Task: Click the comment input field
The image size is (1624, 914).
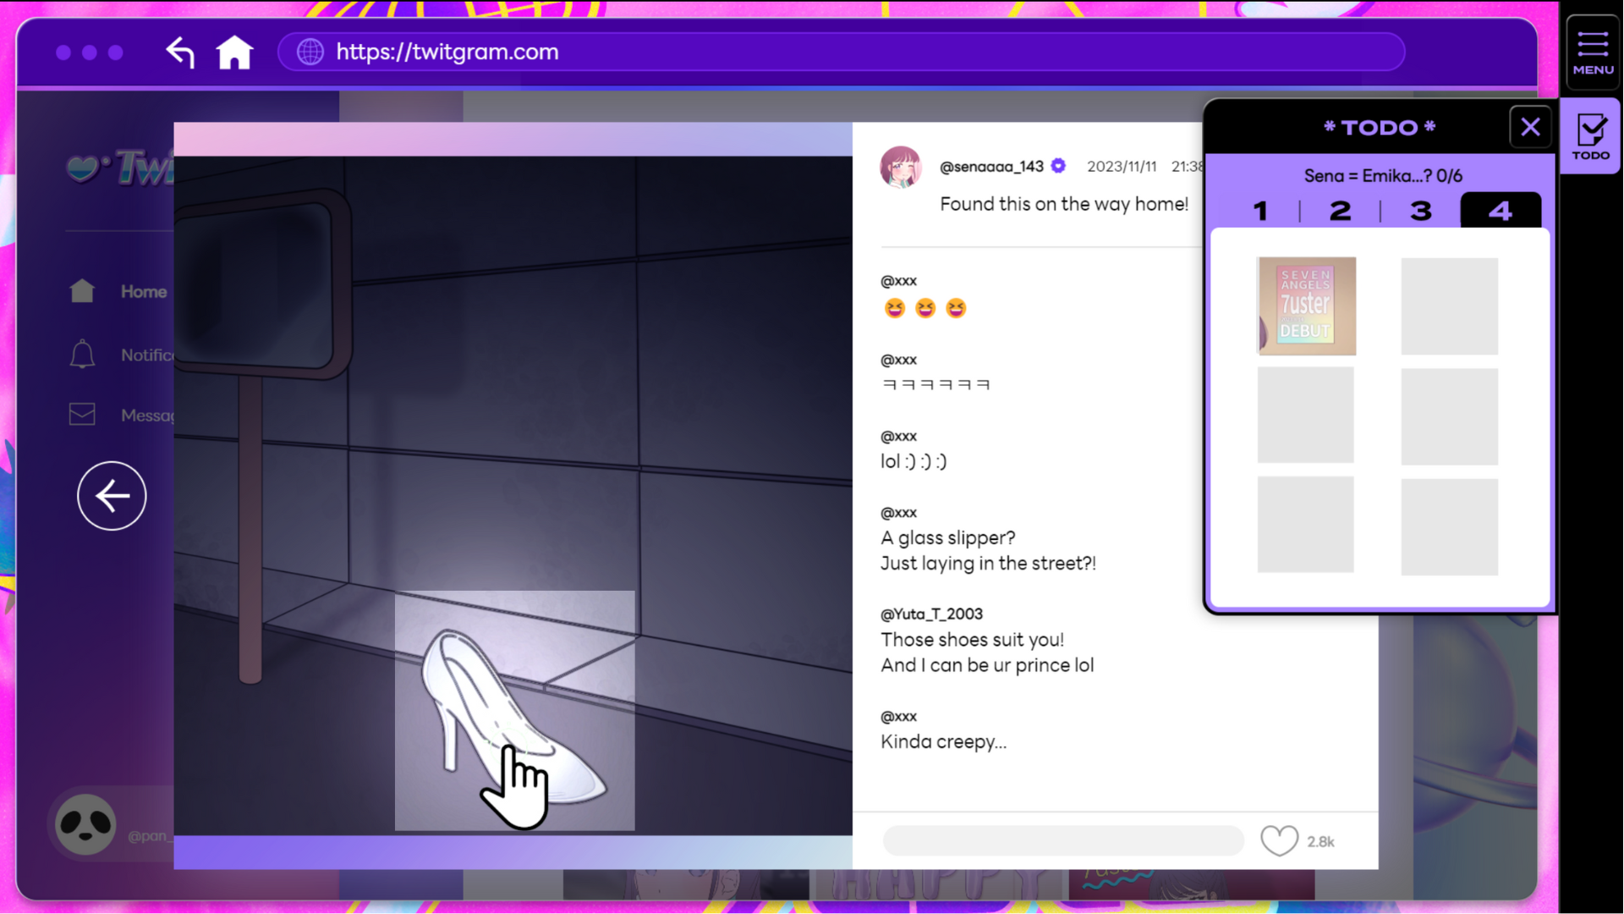Action: pyautogui.click(x=1062, y=840)
